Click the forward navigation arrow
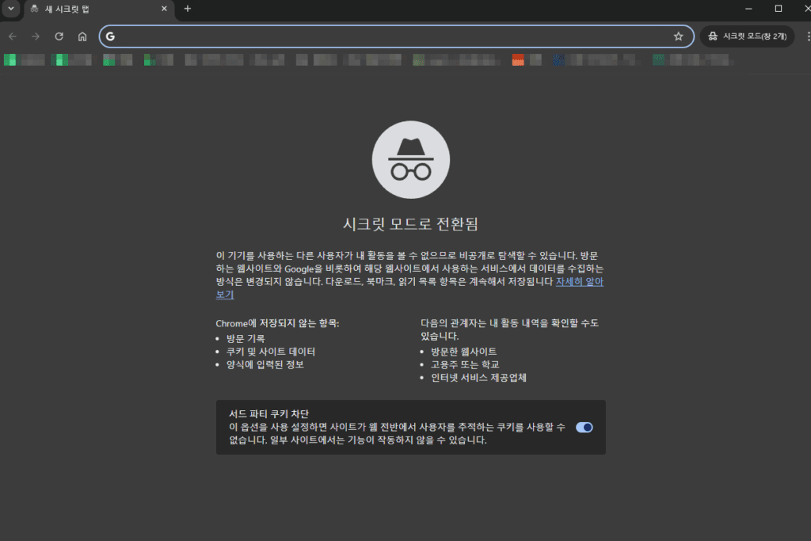Image resolution: width=811 pixels, height=541 pixels. [36, 36]
